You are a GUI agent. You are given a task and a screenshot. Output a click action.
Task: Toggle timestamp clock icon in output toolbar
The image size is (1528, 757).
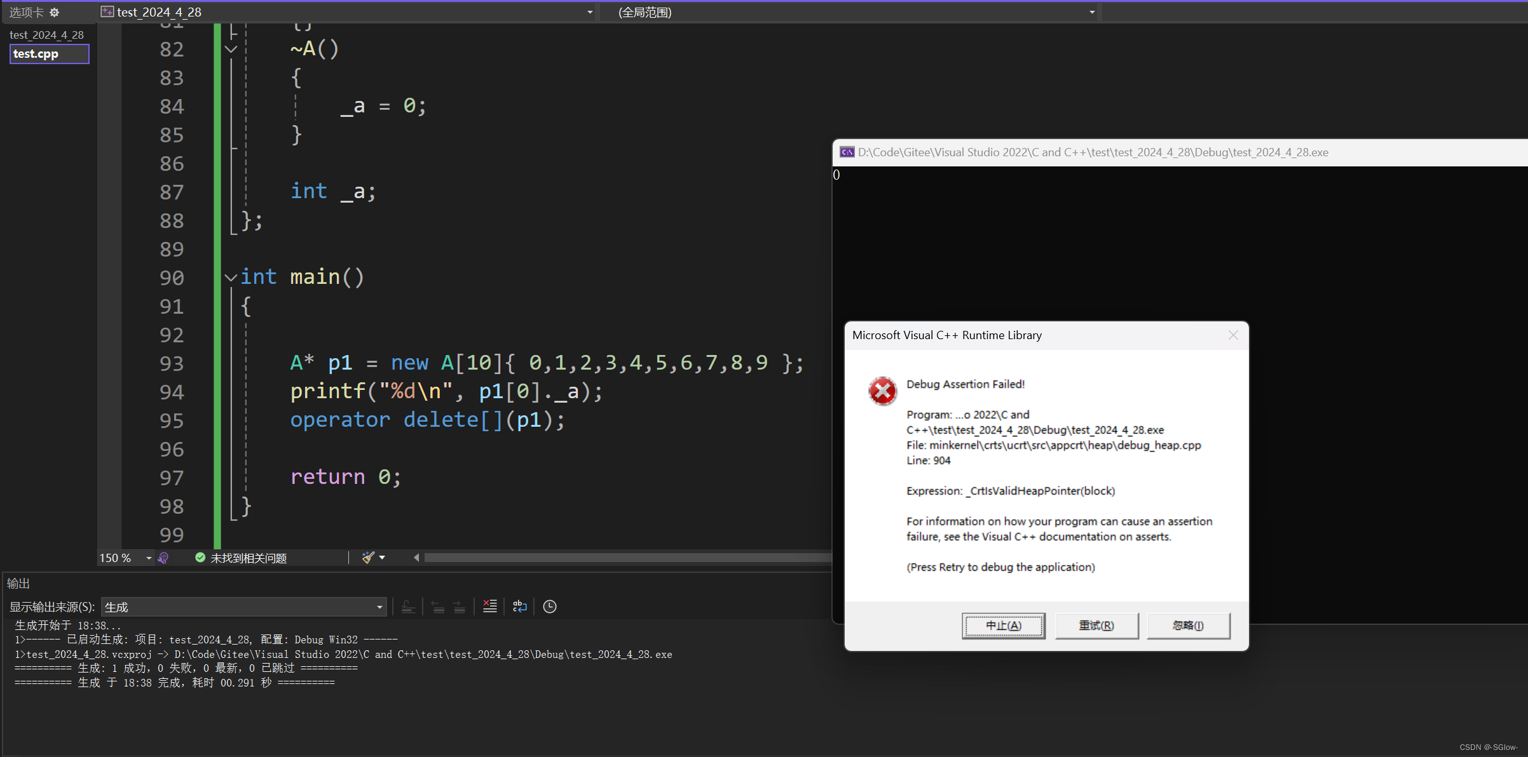550,606
